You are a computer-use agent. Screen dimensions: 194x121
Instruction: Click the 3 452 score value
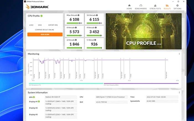94,32
